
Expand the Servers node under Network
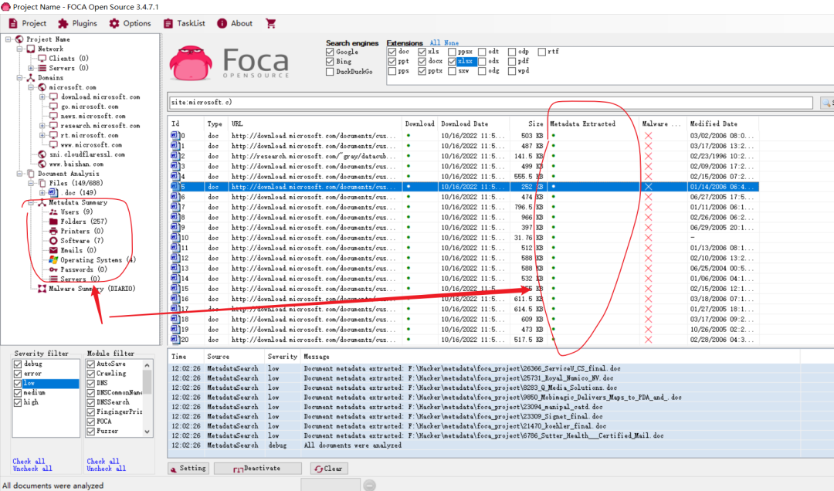pyautogui.click(x=31, y=68)
